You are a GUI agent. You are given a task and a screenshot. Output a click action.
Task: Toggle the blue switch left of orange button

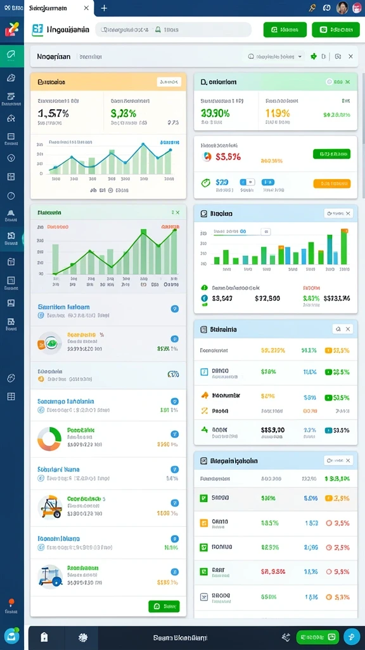point(268,182)
